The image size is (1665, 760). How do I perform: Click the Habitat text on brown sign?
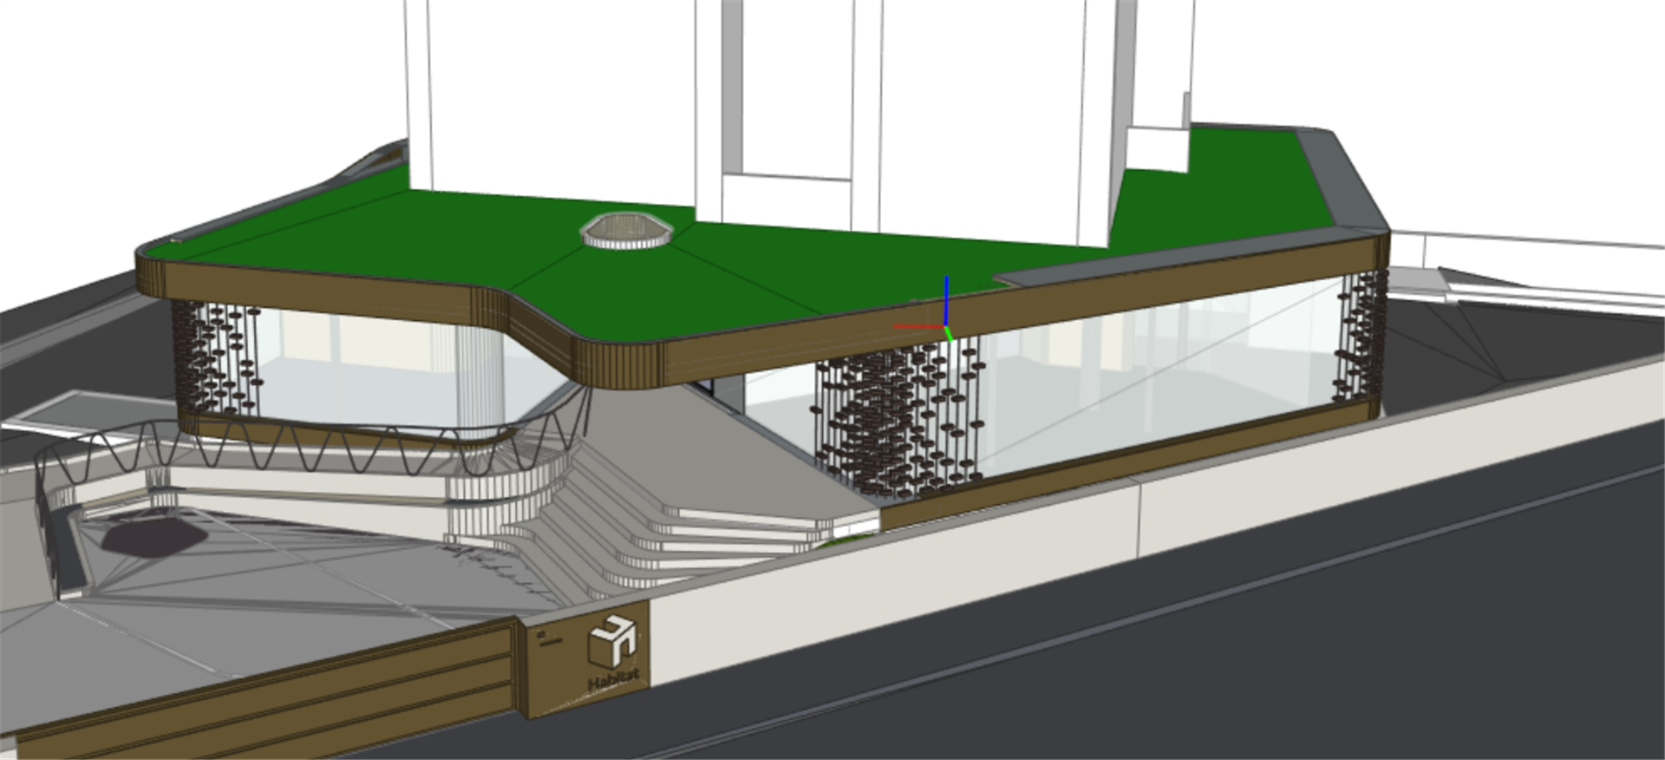[614, 681]
